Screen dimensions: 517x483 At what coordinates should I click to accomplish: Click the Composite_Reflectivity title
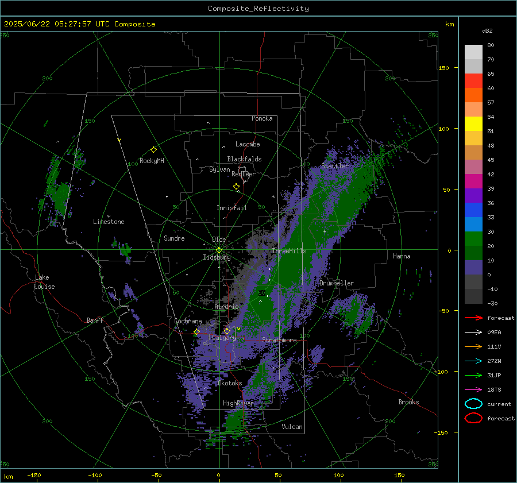[x=258, y=9]
